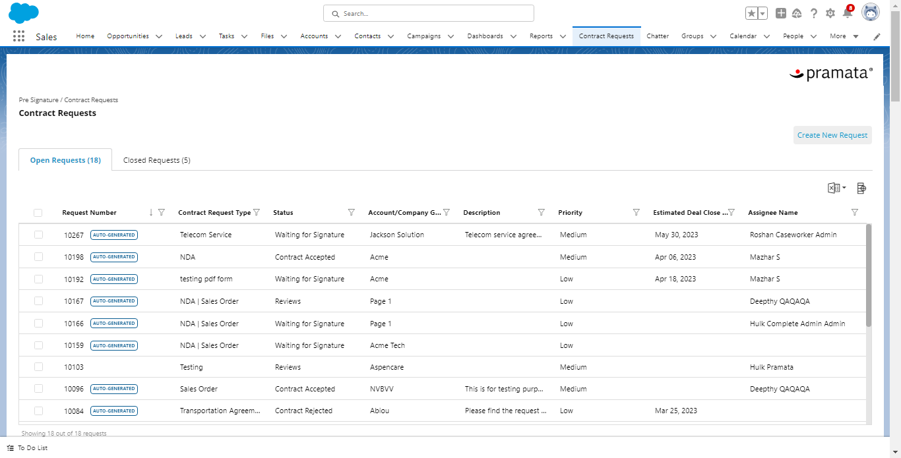This screenshot has height=458, width=901.
Task: Select checkbox for request 10198
Action: [38, 257]
